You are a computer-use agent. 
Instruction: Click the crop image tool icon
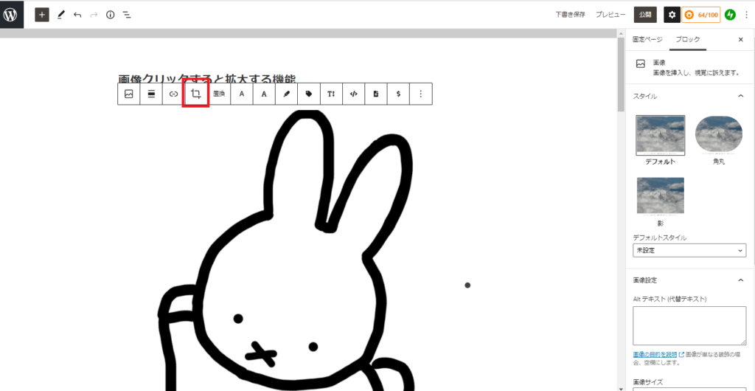coord(196,94)
